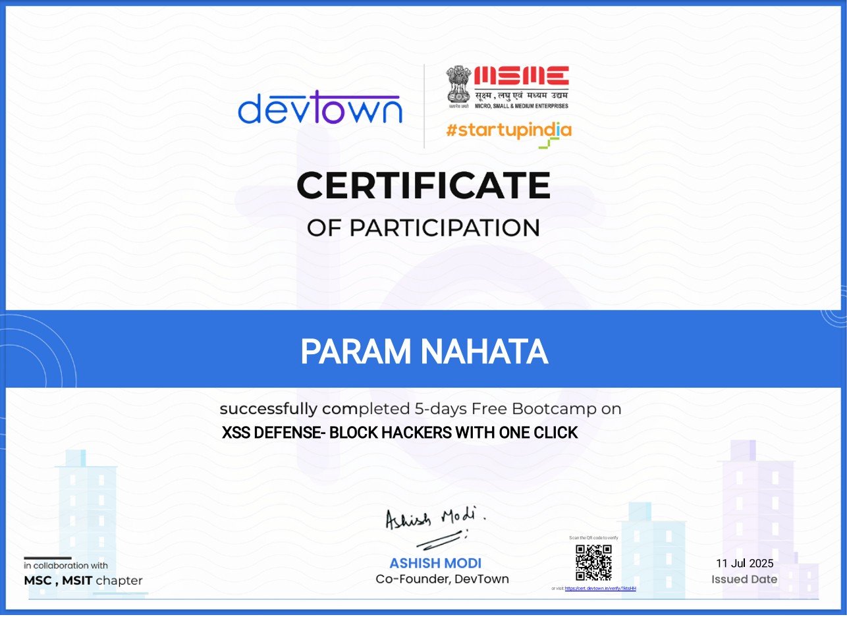Click the OF PARTICIPATION subtitle

pyautogui.click(x=423, y=228)
